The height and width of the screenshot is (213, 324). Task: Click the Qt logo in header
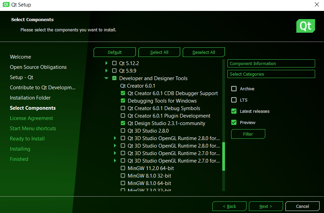pyautogui.click(x=306, y=26)
